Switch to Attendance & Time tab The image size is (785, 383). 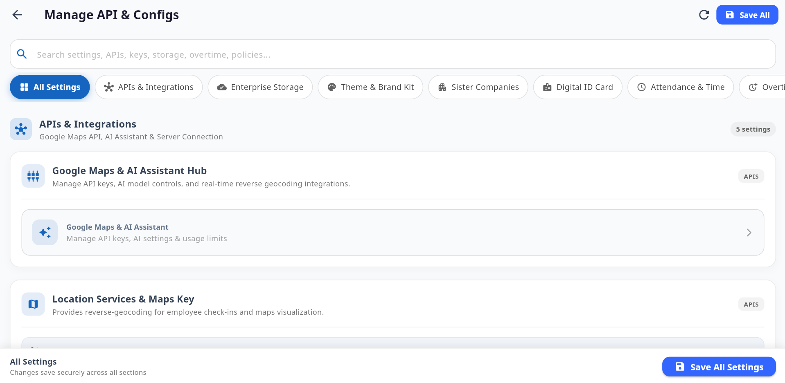click(x=681, y=87)
